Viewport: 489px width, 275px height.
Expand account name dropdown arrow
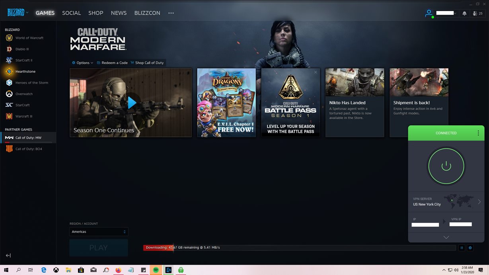[x=455, y=13]
